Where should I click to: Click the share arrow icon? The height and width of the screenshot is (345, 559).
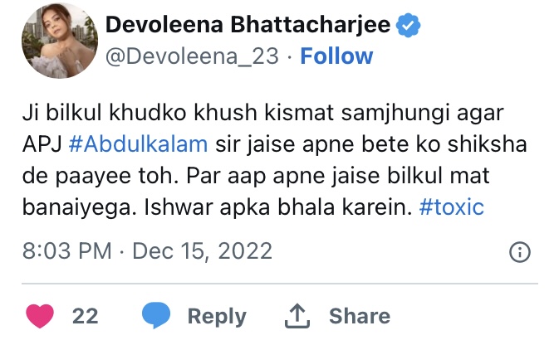(x=297, y=316)
